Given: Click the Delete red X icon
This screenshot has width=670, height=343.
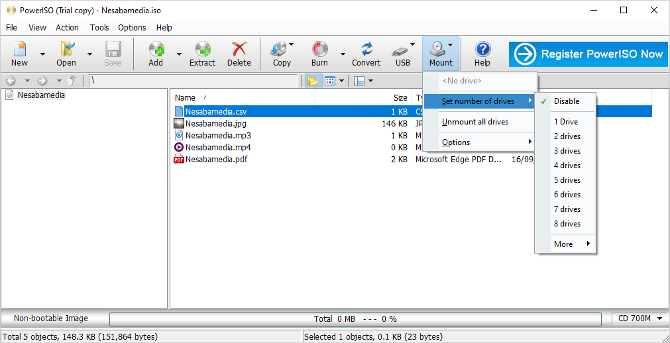Looking at the screenshot, I should click(x=239, y=50).
